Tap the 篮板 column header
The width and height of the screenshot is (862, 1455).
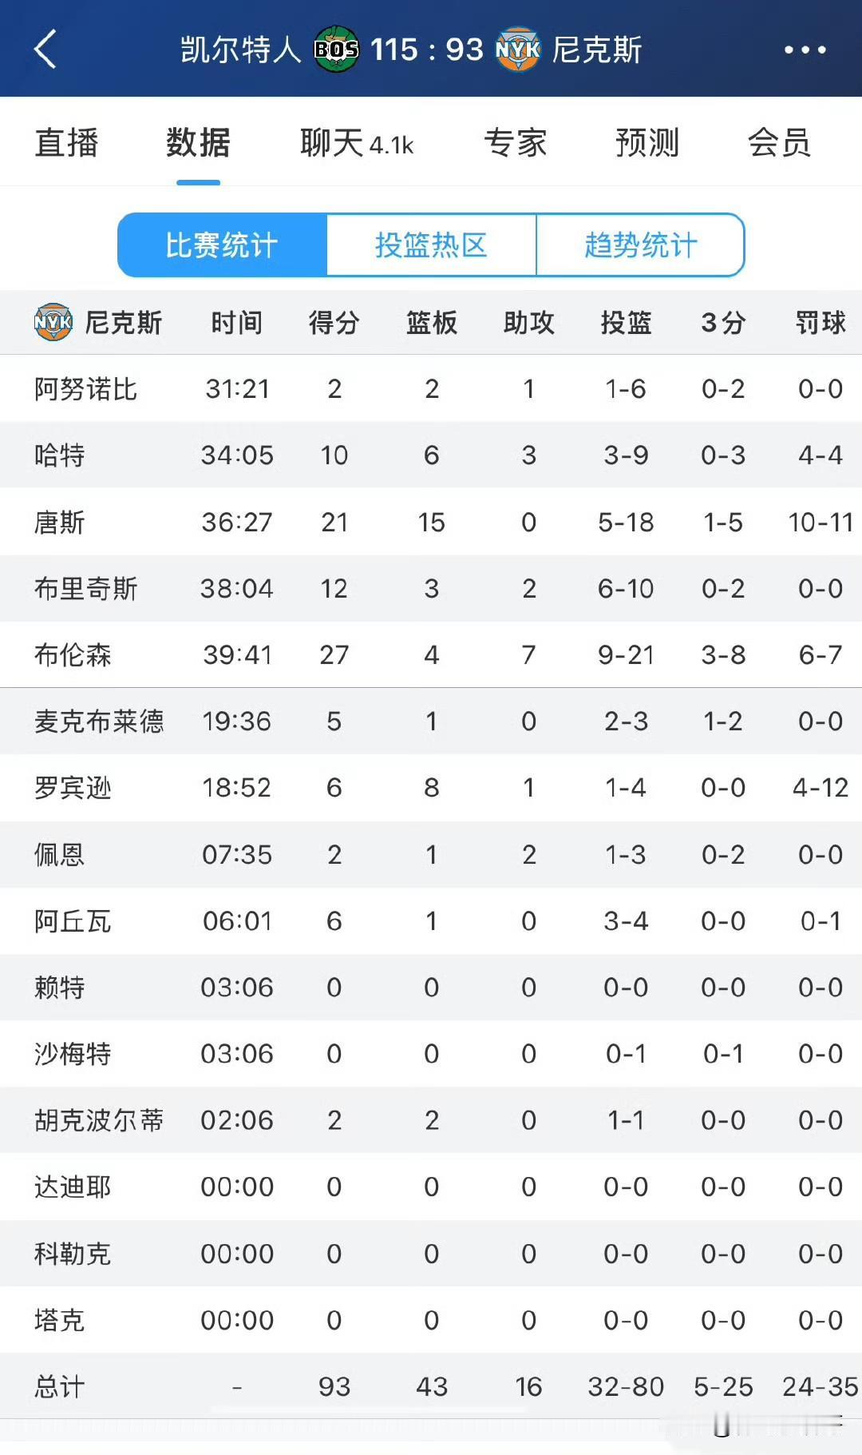[x=432, y=323]
